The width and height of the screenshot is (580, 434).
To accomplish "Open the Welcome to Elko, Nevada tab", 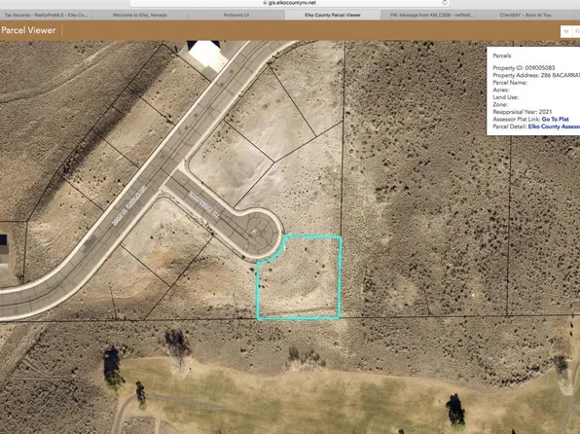I will [x=140, y=16].
